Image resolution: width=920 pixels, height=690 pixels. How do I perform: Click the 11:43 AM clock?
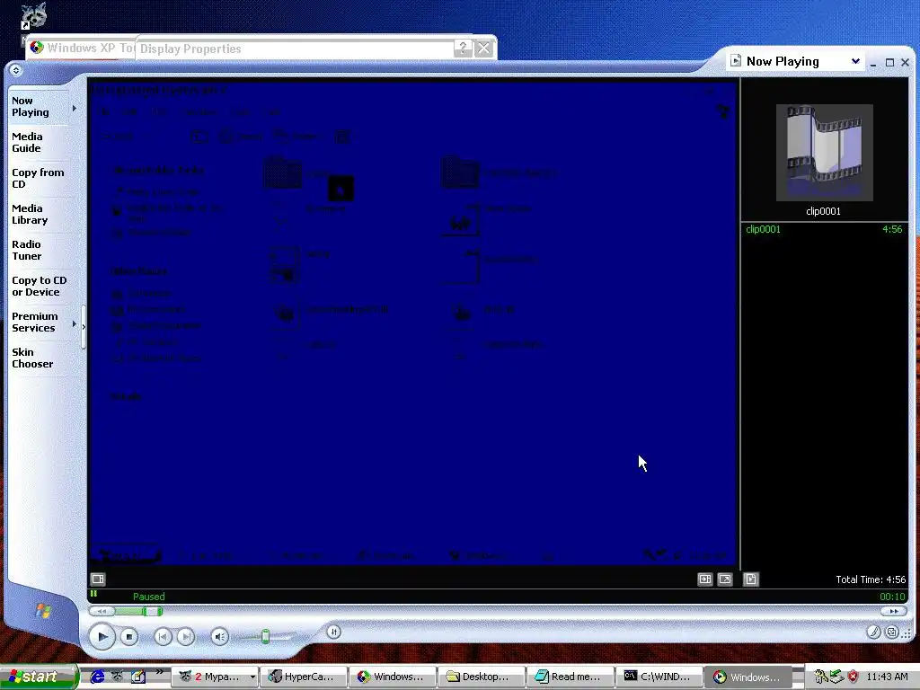[x=887, y=677]
